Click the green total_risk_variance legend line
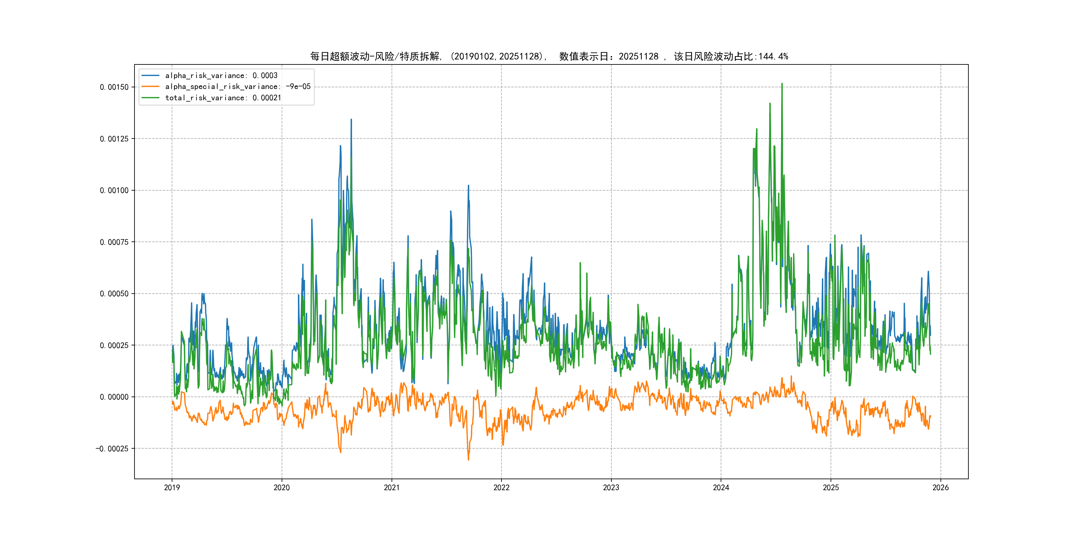 pos(150,98)
